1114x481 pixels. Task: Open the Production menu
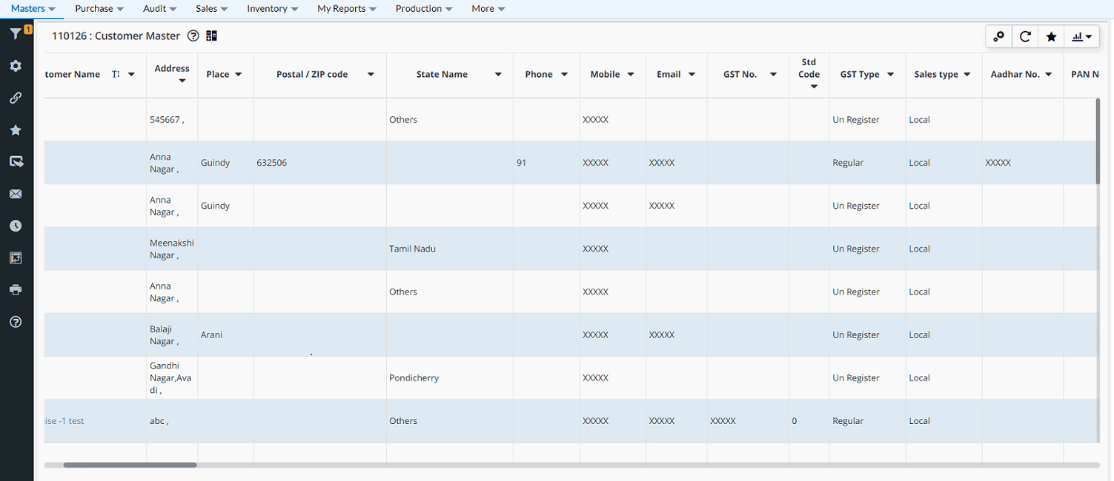pyautogui.click(x=424, y=9)
